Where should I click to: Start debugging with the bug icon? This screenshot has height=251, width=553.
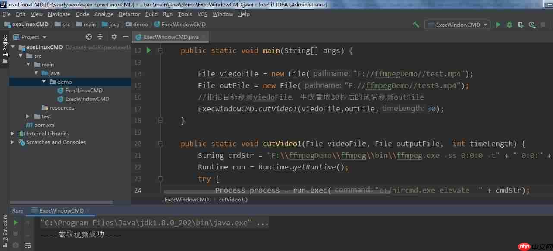point(509,25)
